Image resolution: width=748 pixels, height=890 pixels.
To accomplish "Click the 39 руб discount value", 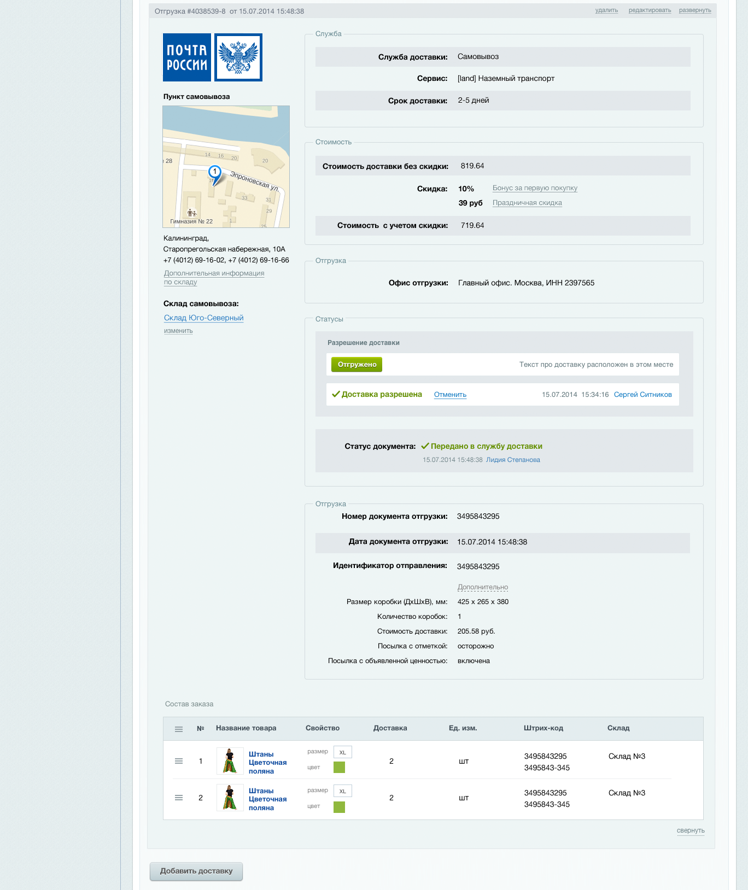I will [x=470, y=203].
